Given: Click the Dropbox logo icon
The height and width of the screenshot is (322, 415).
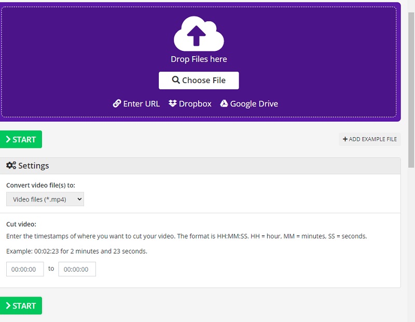Looking at the screenshot, I should [173, 103].
